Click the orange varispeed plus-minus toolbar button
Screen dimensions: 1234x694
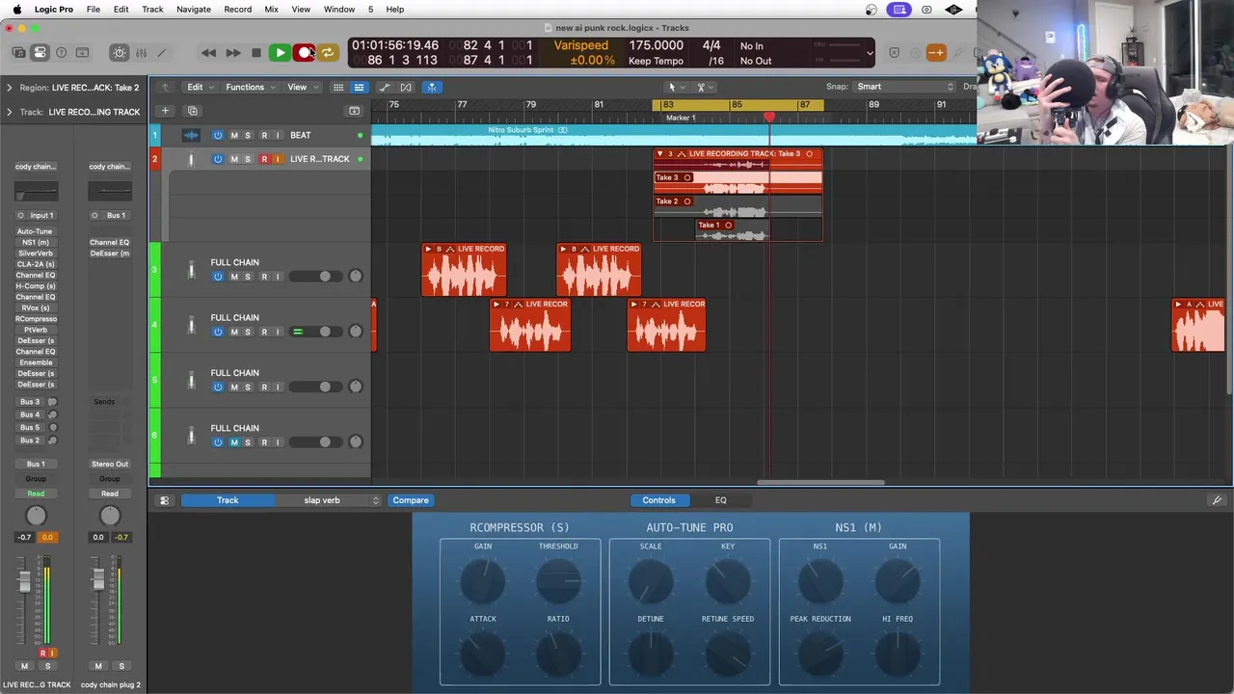tap(936, 53)
